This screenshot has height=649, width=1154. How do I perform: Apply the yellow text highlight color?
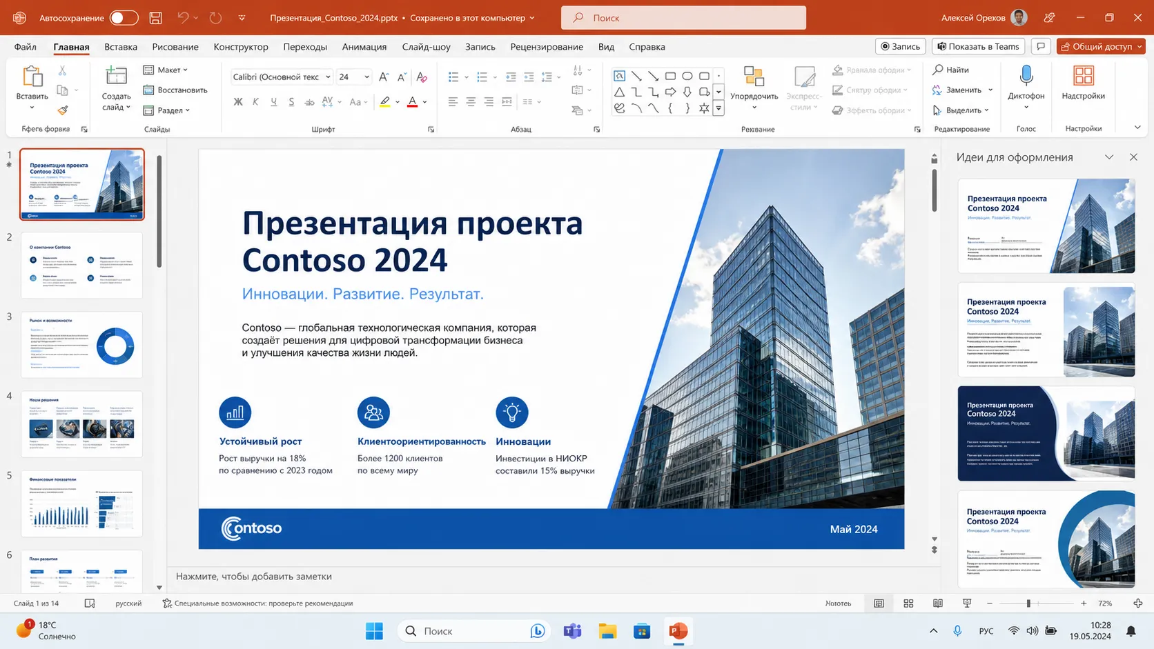coord(385,102)
